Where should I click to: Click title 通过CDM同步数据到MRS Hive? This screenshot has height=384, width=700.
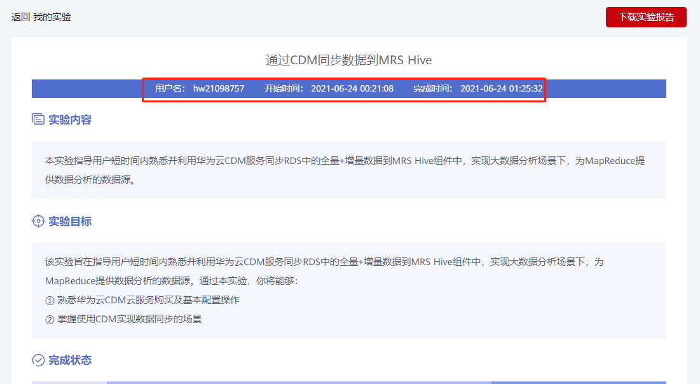[x=348, y=60]
